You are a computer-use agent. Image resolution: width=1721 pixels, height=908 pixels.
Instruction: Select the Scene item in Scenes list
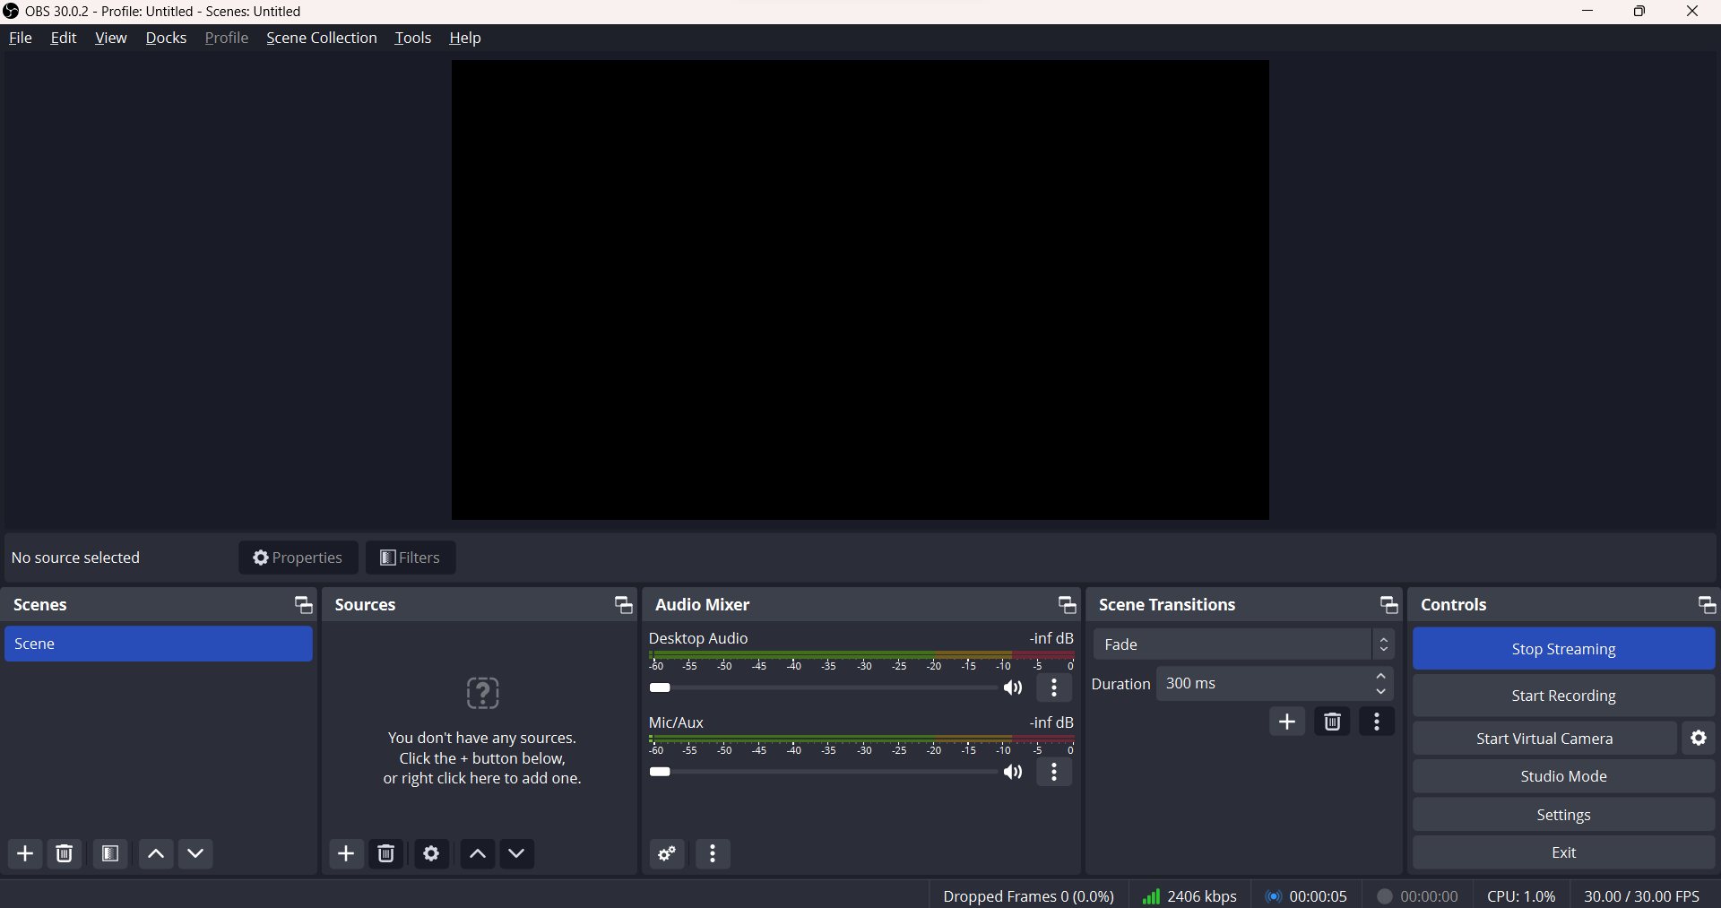click(x=159, y=644)
